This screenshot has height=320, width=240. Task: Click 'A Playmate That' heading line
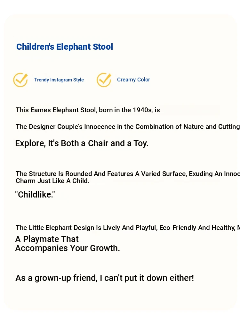[47, 239]
